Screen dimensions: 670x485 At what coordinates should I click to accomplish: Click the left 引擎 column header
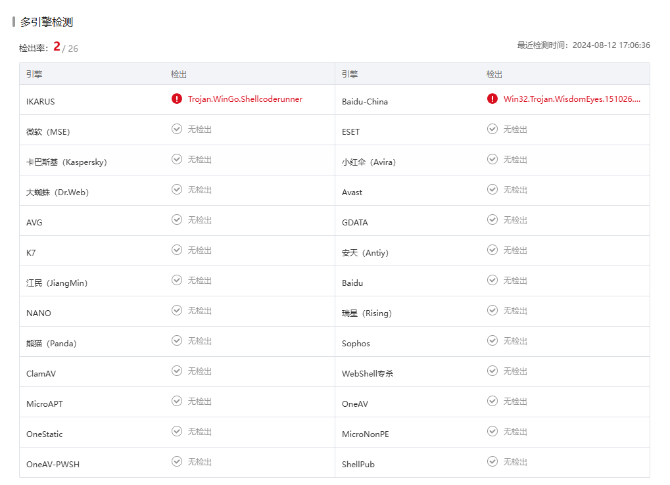34,74
